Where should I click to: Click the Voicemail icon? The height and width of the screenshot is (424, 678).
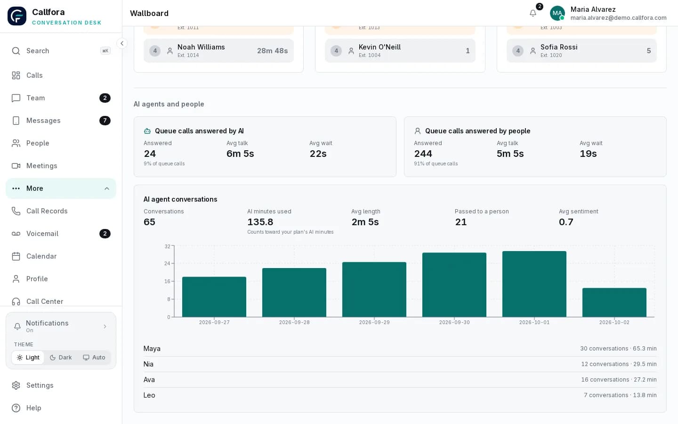[x=16, y=234]
